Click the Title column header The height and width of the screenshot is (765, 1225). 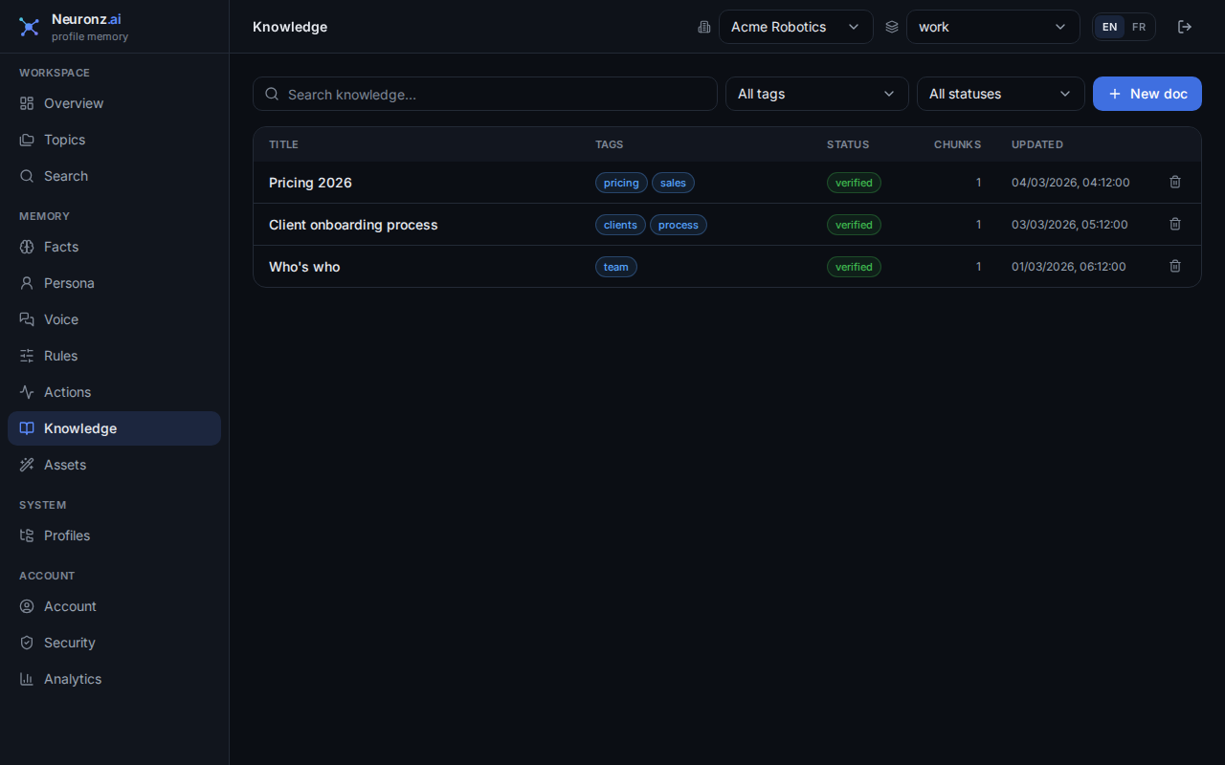coord(283,144)
